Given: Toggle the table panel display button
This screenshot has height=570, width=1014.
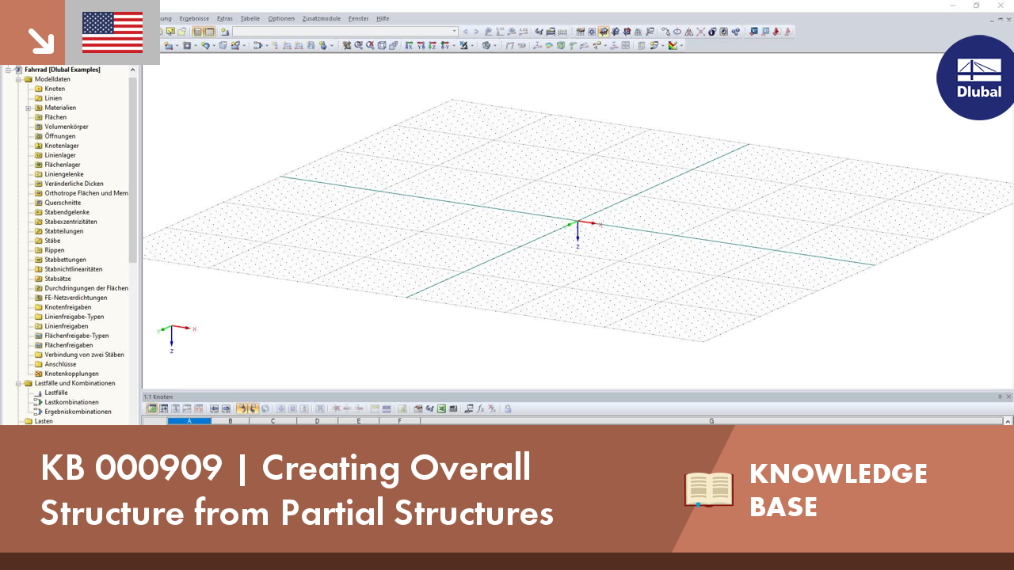Looking at the screenshot, I should coord(210,32).
